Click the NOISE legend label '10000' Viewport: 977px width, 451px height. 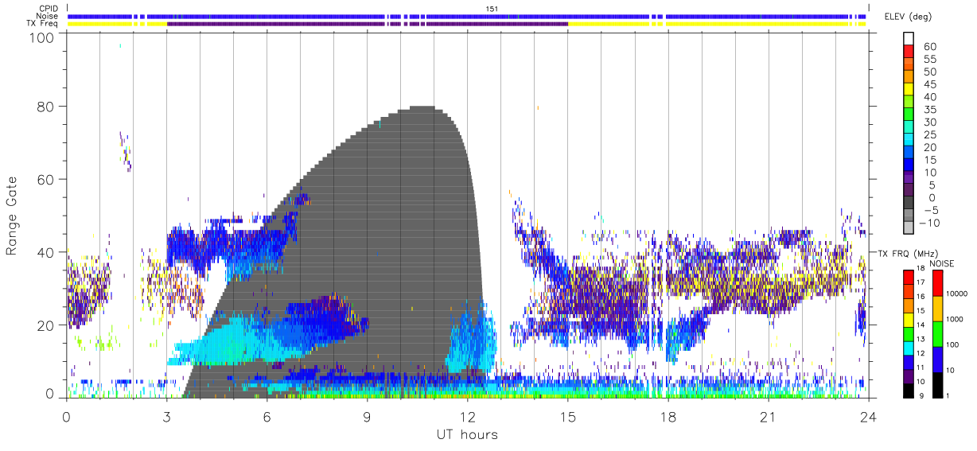click(x=957, y=295)
